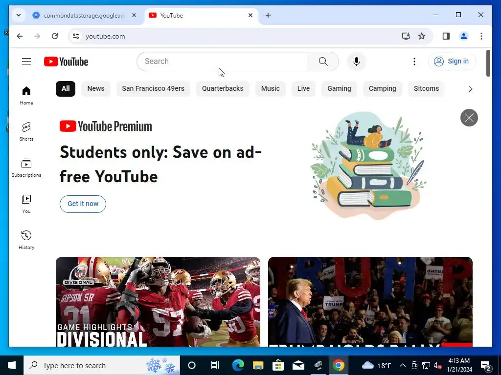
Task: Click Chrome forward arrow
Action: [x=37, y=36]
